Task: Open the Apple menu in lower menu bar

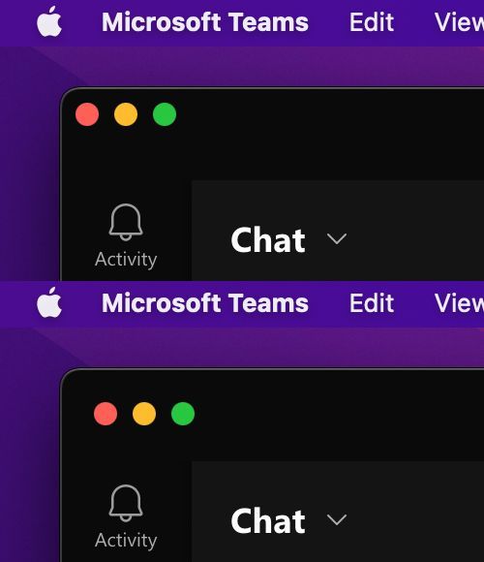Action: tap(49, 302)
